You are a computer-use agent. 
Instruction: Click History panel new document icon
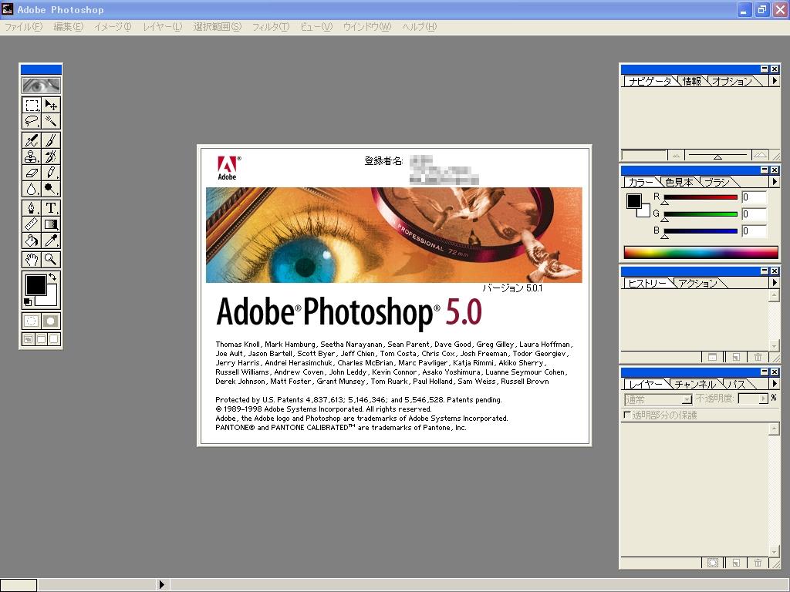(x=736, y=357)
